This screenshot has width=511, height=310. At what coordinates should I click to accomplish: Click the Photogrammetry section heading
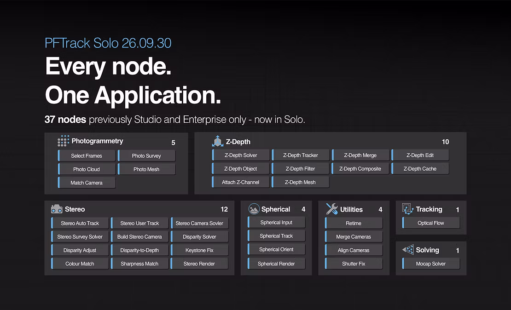[x=97, y=141]
